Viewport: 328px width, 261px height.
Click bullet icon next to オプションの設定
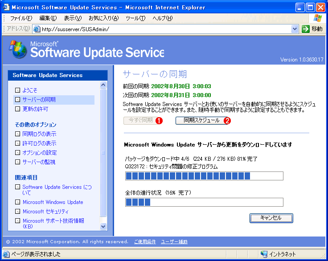click(x=17, y=152)
